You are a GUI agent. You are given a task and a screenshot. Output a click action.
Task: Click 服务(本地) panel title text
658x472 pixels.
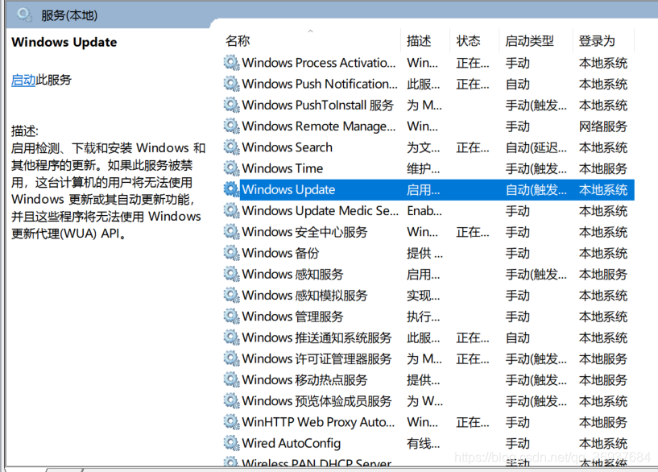[x=69, y=15]
